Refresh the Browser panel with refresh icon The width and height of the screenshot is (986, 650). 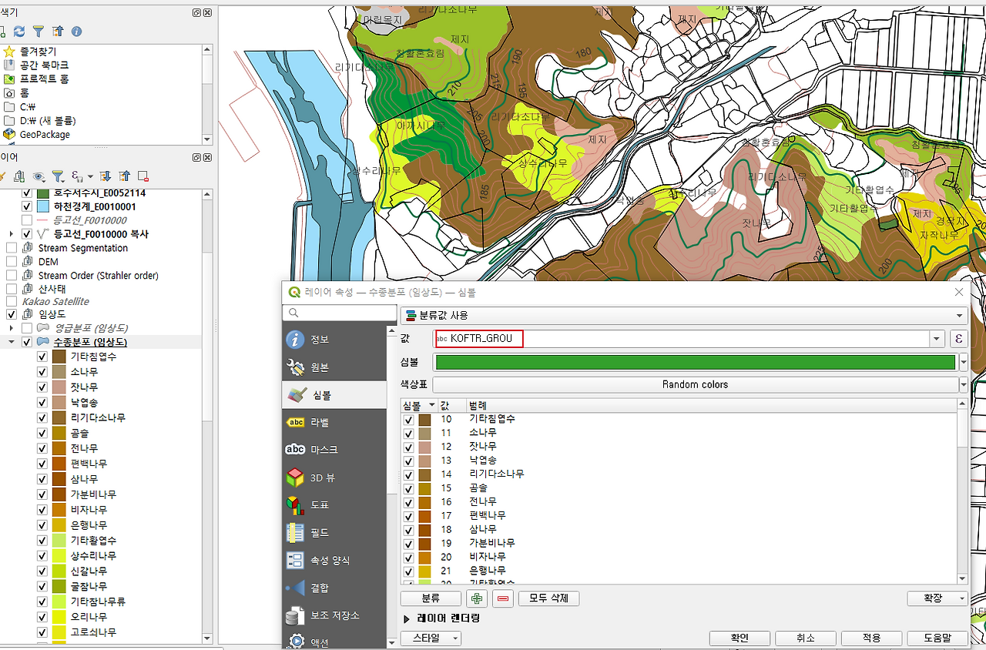(21, 32)
